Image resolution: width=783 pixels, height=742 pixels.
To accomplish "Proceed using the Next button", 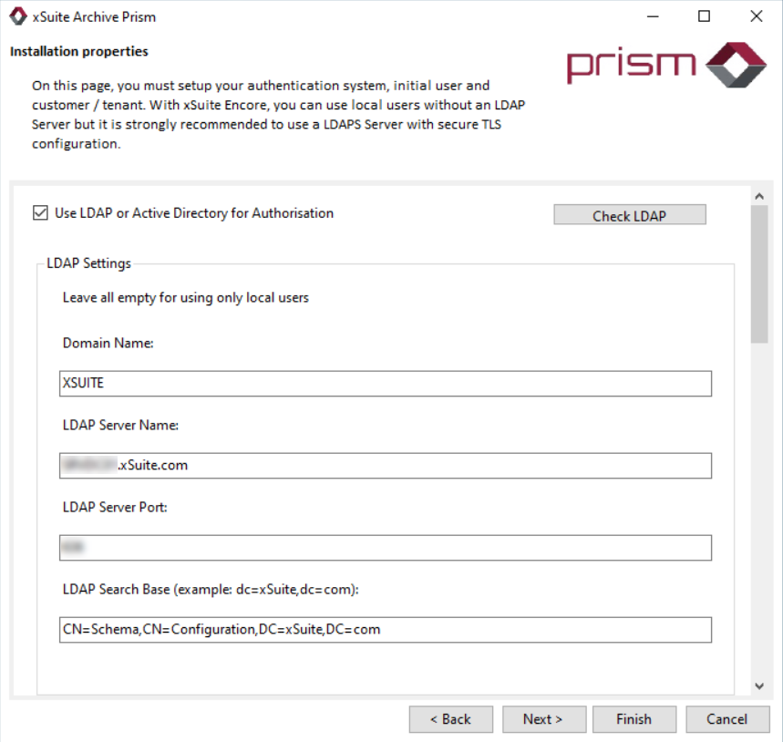I will pyautogui.click(x=542, y=719).
